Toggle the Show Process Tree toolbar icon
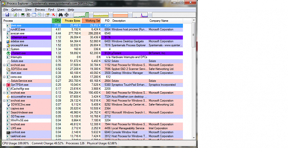The image size is (288, 148). (x=28, y=15)
